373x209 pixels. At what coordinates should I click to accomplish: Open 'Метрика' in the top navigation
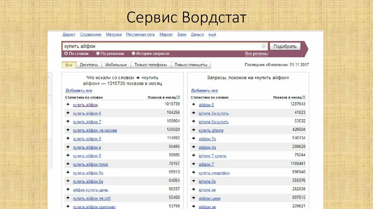tap(114, 35)
